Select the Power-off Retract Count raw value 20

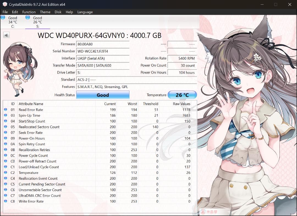point(188,161)
